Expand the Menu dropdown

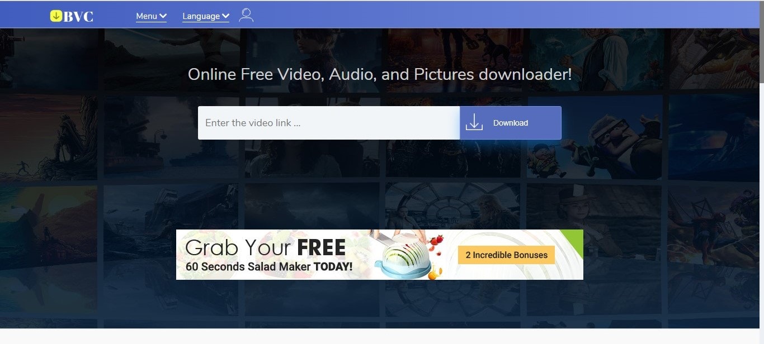point(151,16)
